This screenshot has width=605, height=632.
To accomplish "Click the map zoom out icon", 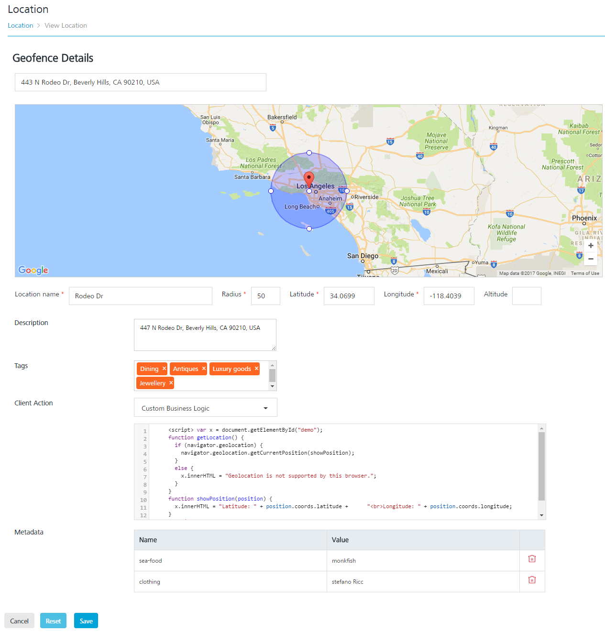I will [x=591, y=259].
